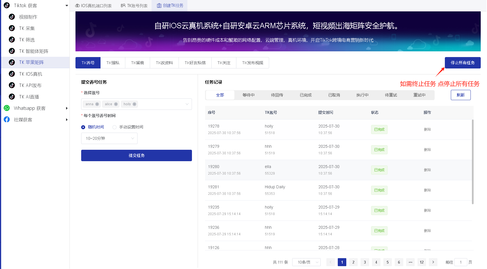487x269 pixels.
Task: Change page size via 10条/页 dropdown
Action: tap(306, 262)
